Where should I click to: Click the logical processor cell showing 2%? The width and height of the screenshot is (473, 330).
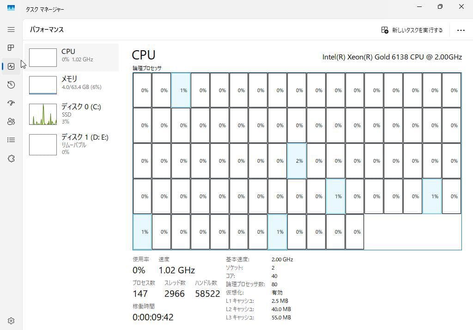tap(297, 161)
